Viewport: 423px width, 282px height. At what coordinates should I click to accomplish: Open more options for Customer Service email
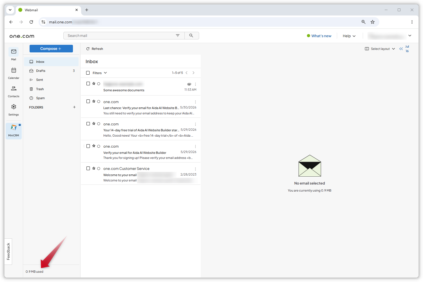pyautogui.click(x=195, y=169)
